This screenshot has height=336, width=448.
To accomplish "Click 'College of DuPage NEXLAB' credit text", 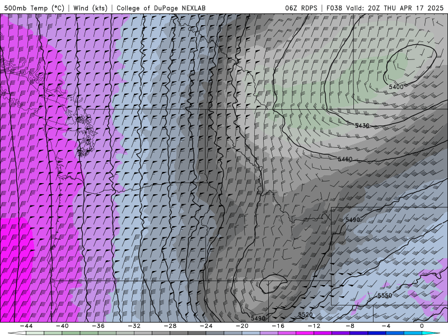I will (161, 8).
